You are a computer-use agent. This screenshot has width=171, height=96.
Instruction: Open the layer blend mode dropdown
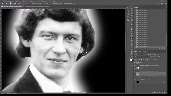pos(142,57)
